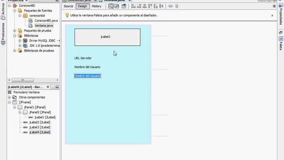This screenshot has width=284, height=160.
Task: Click the Preview Design toolbar icon
Action: tap(124, 6)
